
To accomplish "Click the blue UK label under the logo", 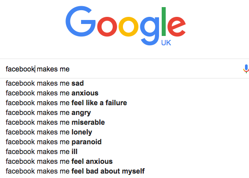I will (x=166, y=43).
